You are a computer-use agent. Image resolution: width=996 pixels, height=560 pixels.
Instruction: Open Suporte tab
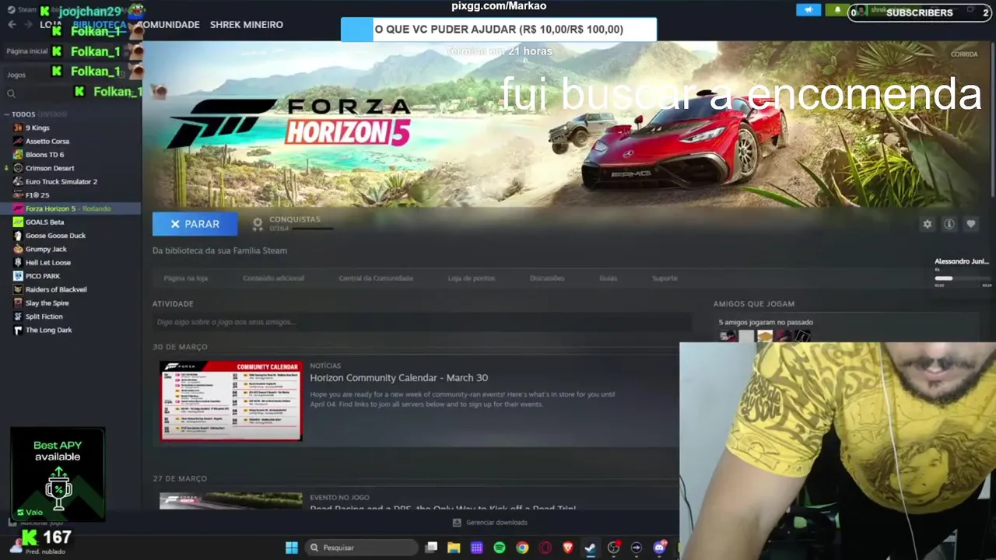coord(665,278)
